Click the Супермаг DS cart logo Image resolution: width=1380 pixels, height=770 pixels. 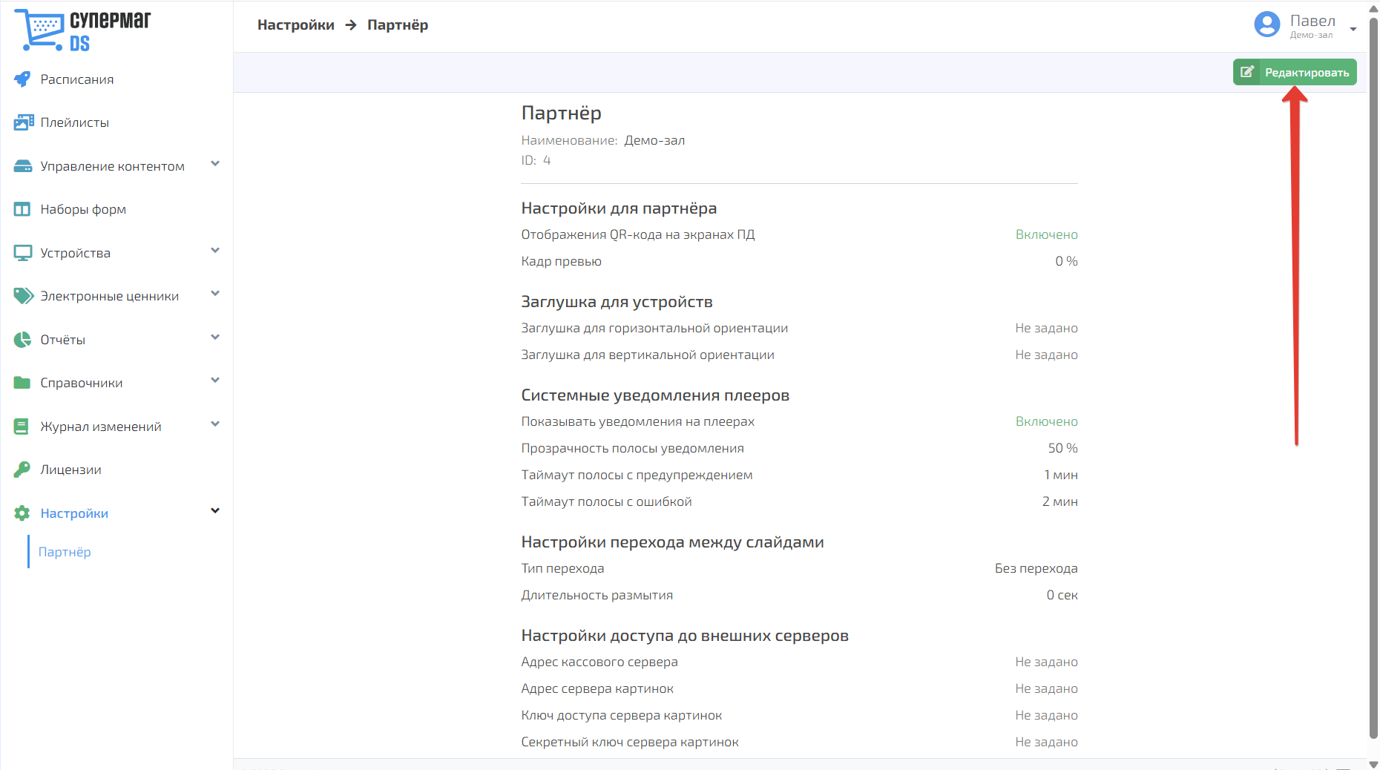click(82, 30)
